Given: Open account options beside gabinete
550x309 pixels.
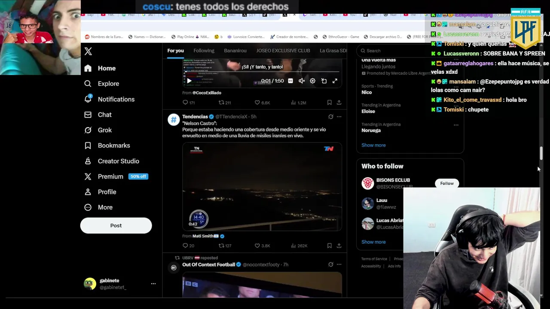Looking at the screenshot, I should coord(153,284).
